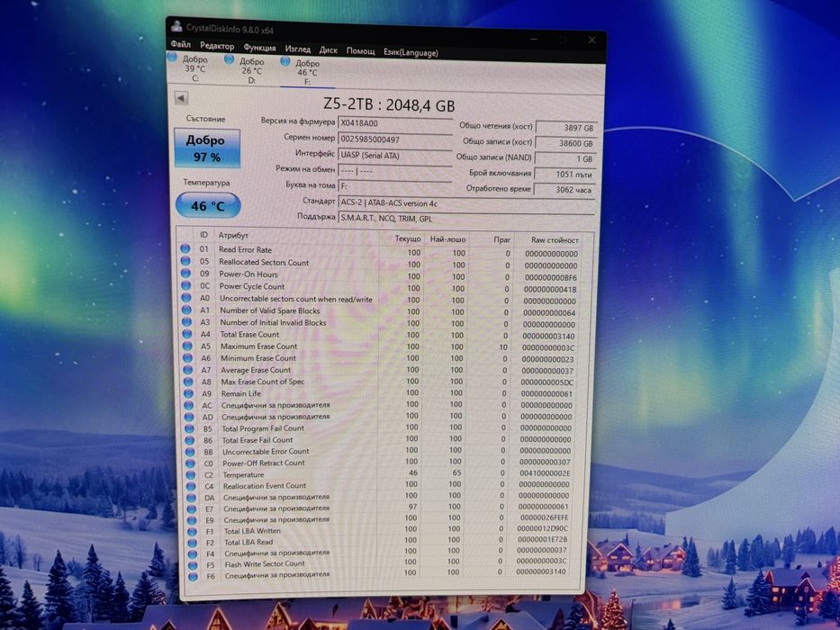Open the Редактор menu
This screenshot has height=630, width=840.
(x=217, y=46)
